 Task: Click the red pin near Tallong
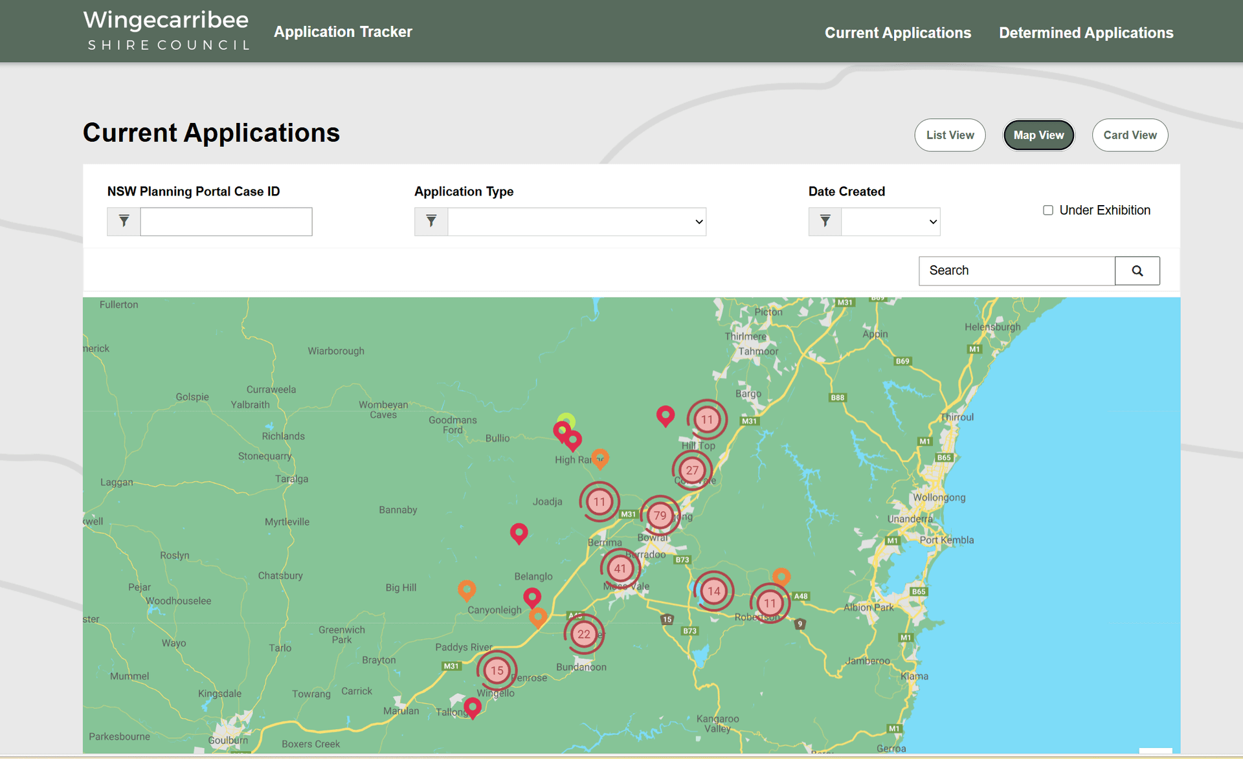pyautogui.click(x=472, y=707)
